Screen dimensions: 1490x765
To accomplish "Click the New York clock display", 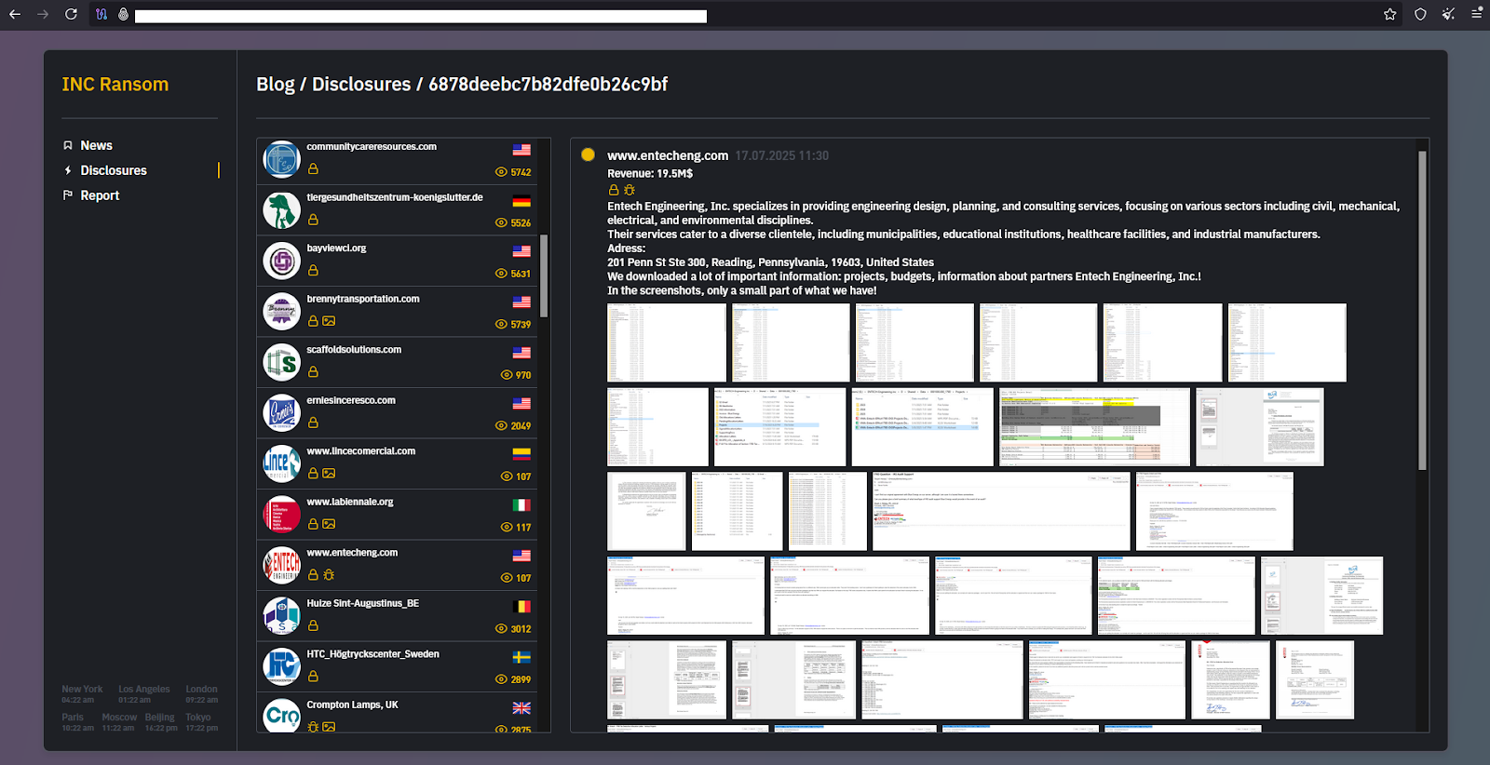I will click(82, 694).
